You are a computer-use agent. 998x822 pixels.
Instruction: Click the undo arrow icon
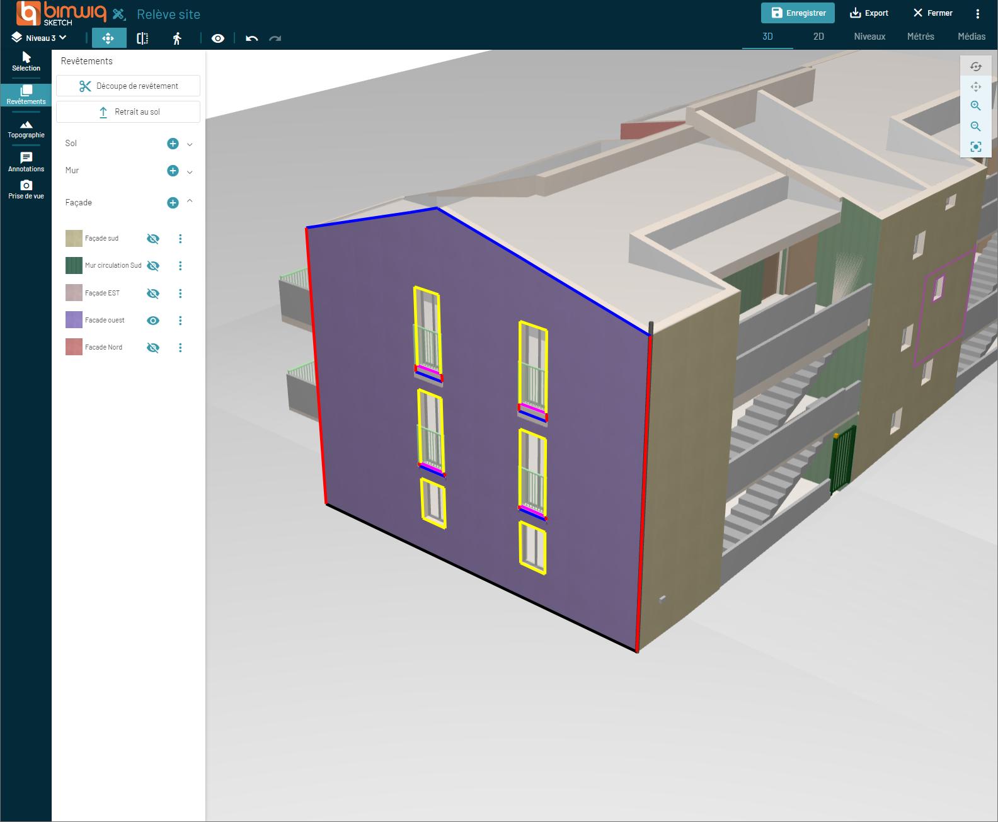[252, 38]
